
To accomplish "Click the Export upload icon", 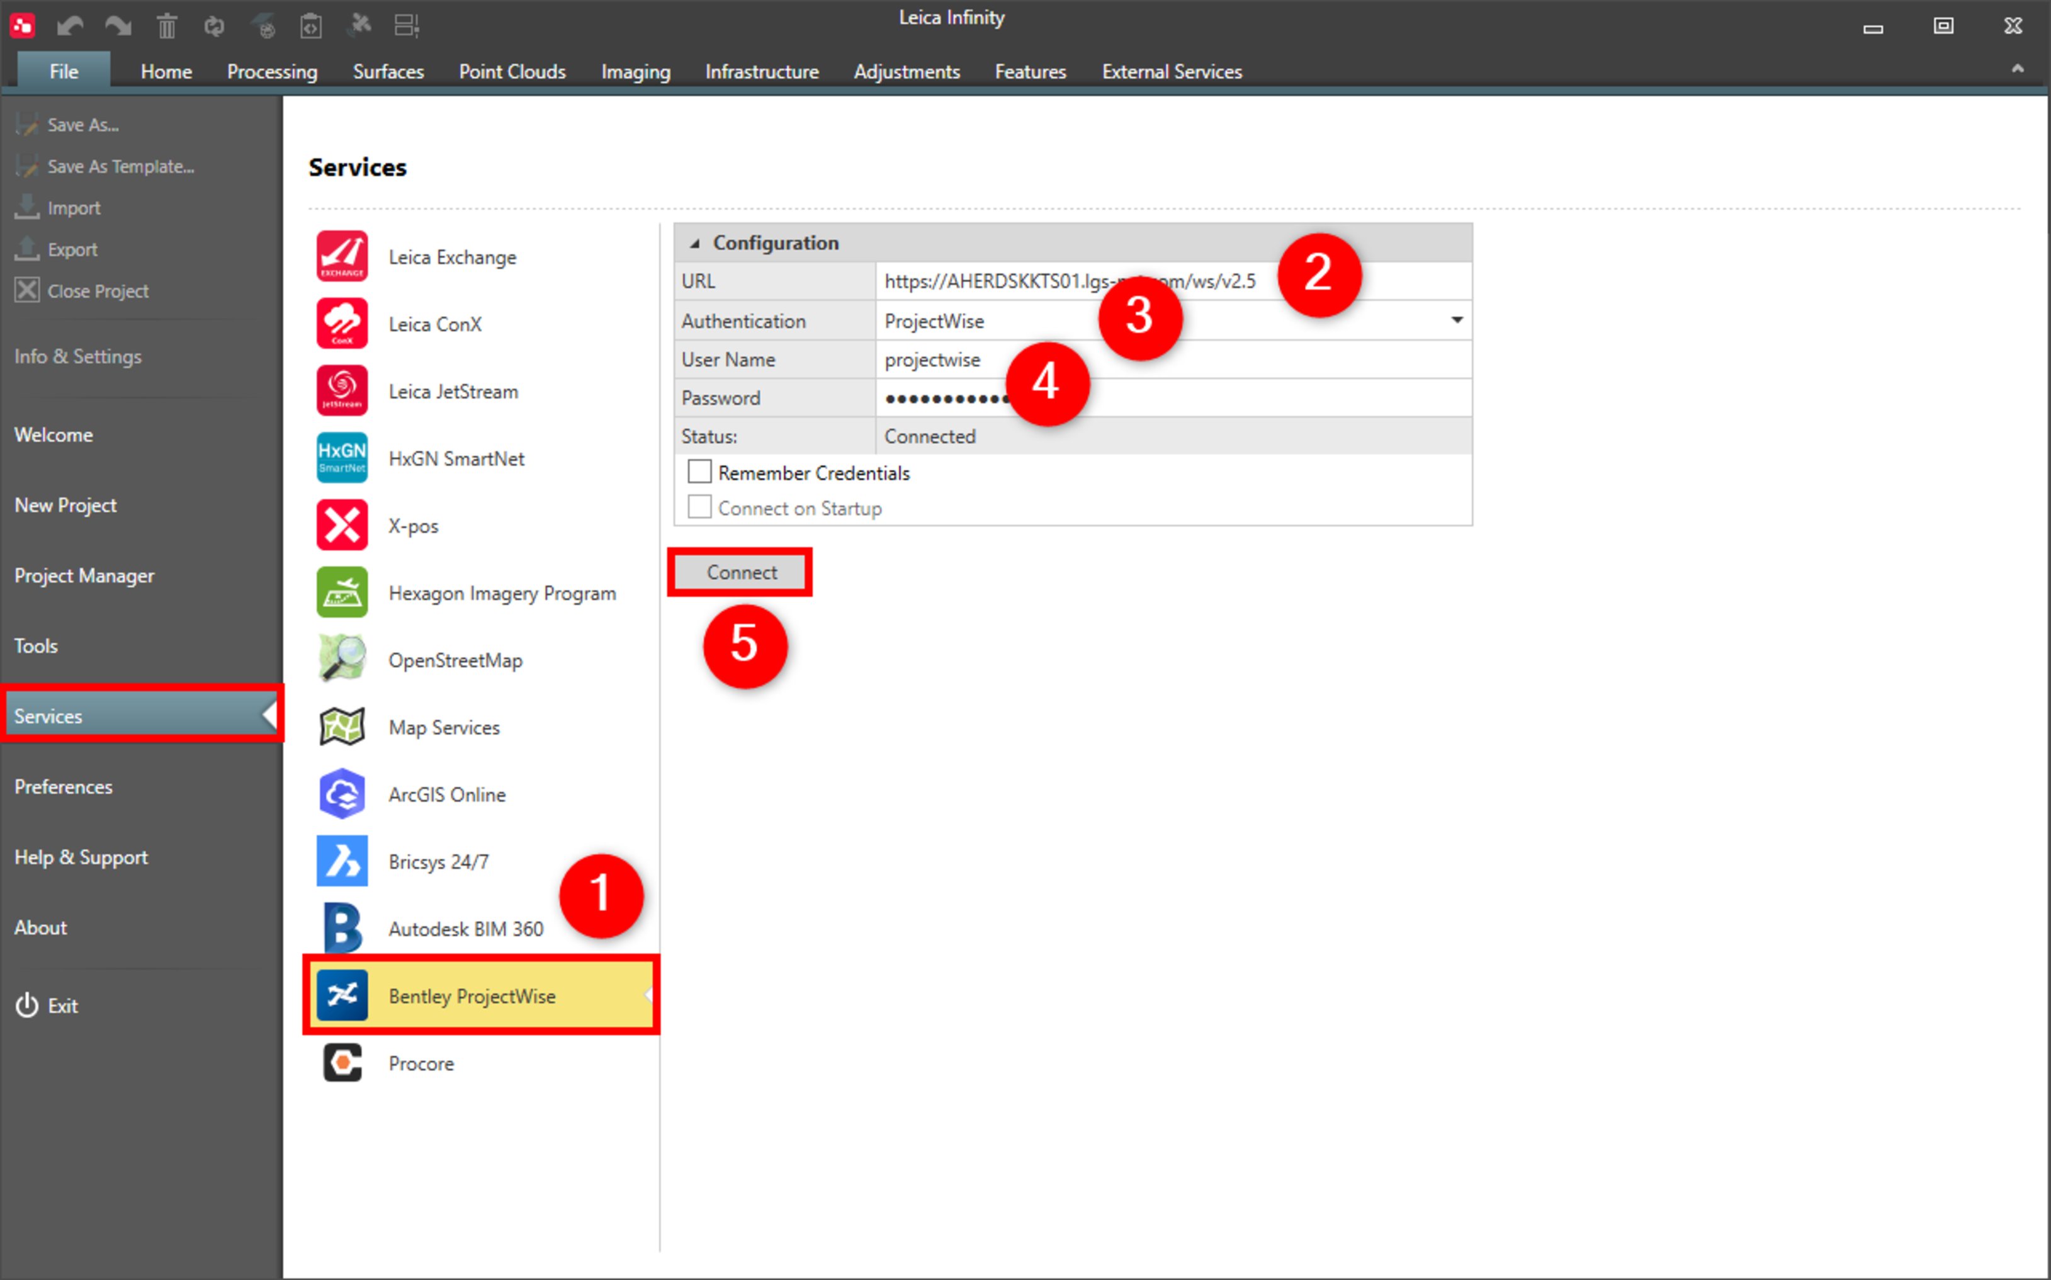I will point(27,249).
